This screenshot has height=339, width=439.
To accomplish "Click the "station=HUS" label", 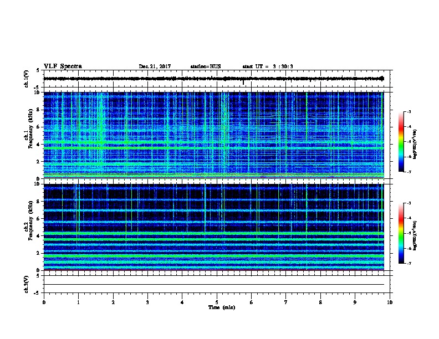I will pyautogui.click(x=206, y=66).
